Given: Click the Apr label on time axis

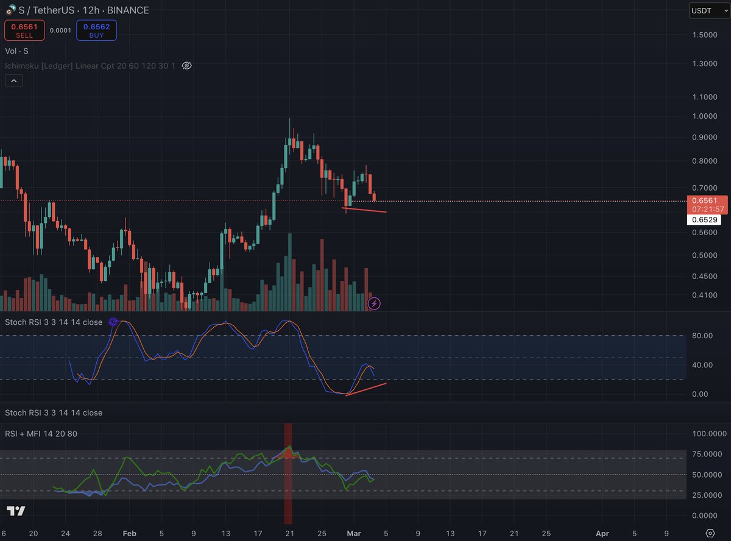Looking at the screenshot, I should (x=602, y=532).
